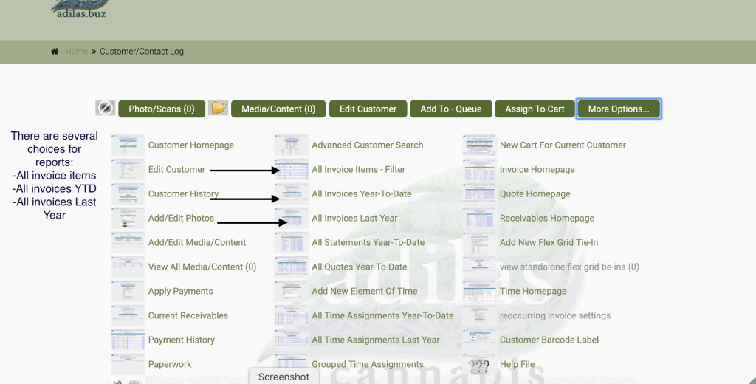Open Grouped Time Assignments link
This screenshot has width=756, height=384.
368,364
